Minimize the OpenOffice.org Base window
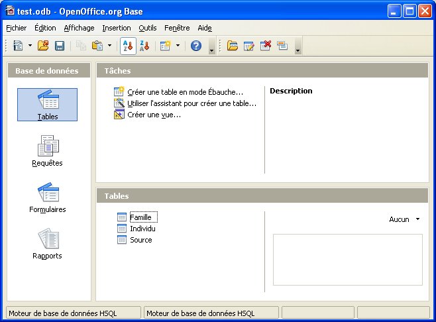Image resolution: width=436 pixels, height=322 pixels. pos(394,11)
